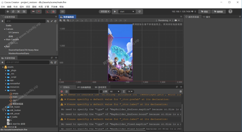Open the browser preview platform dropdown
242x132 pixels.
[105, 12]
